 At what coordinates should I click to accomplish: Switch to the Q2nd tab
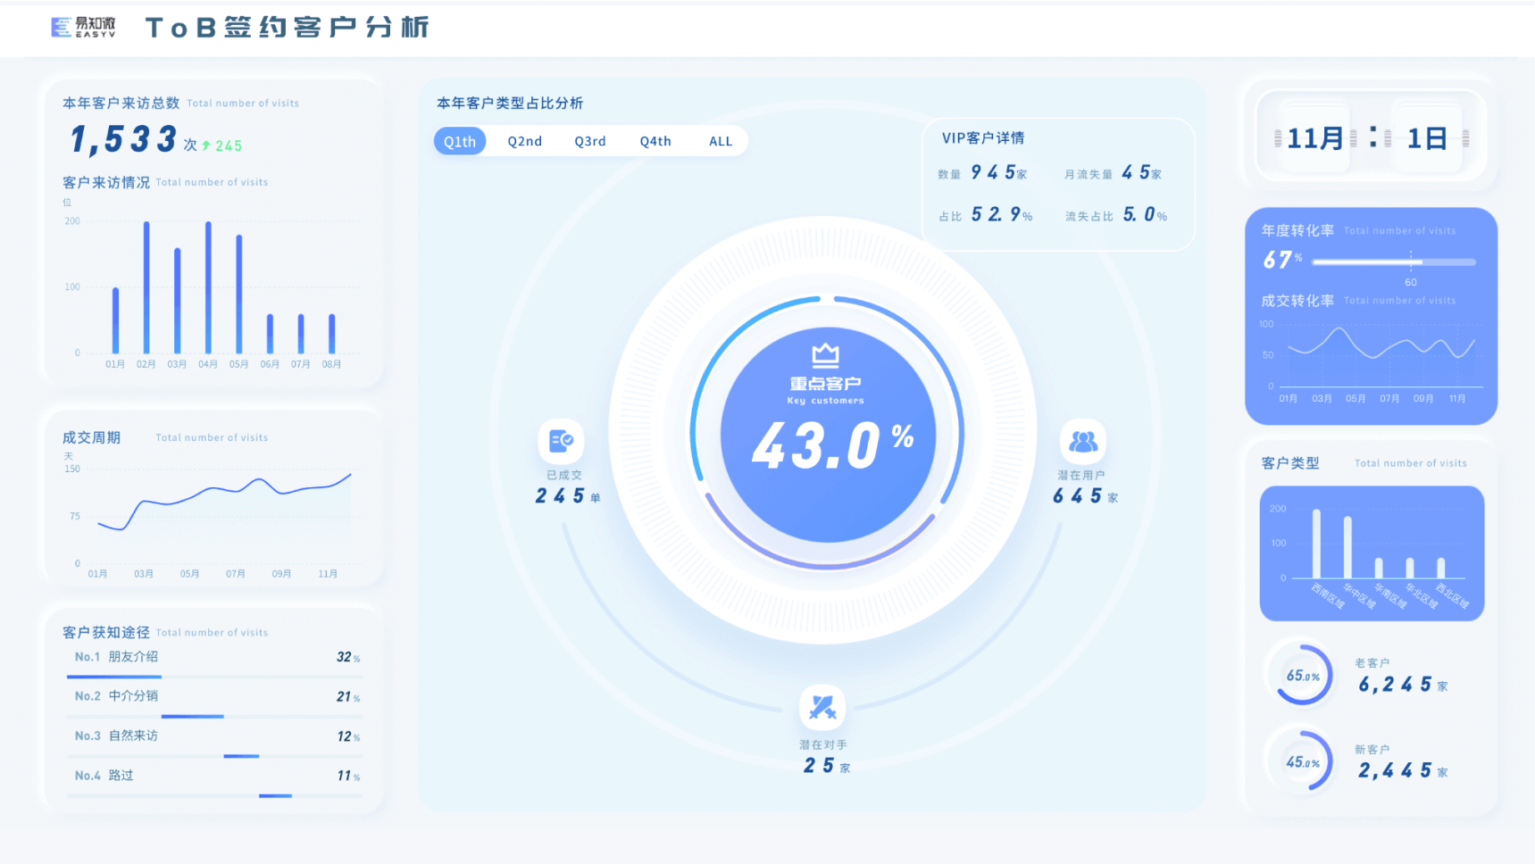pos(525,141)
